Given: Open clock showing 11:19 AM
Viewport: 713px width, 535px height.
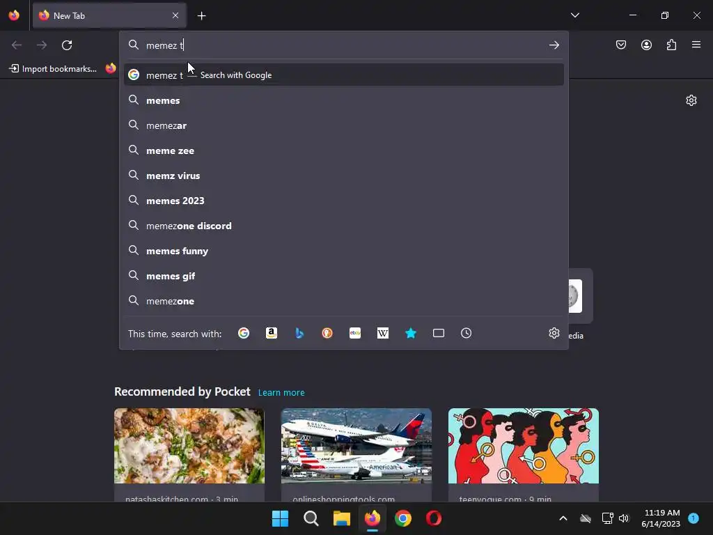Looking at the screenshot, I should [x=661, y=518].
